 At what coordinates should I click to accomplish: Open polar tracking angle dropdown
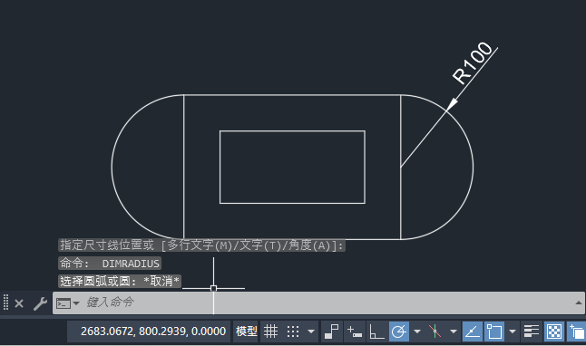(417, 332)
